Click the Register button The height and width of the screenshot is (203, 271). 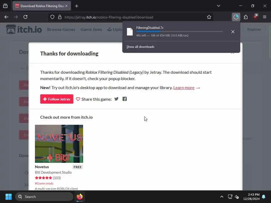(254, 29)
